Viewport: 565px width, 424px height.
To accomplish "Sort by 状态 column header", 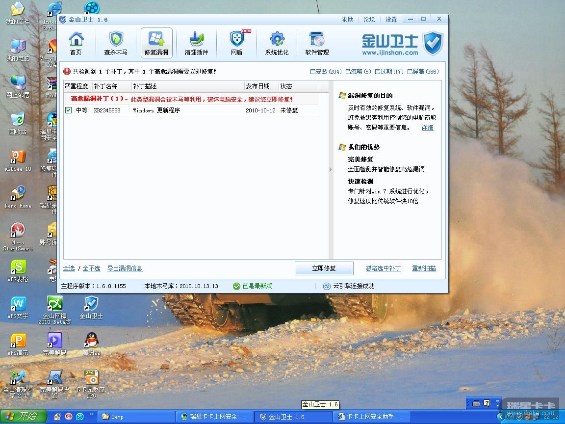I will [x=298, y=86].
